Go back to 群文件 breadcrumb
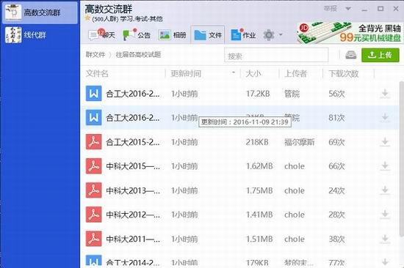404x268 pixels. coord(95,54)
